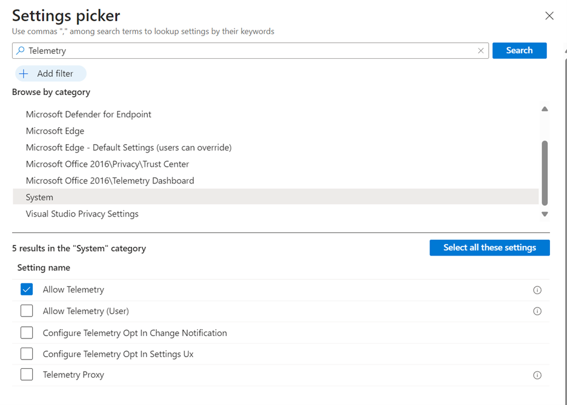The image size is (567, 405).
Task: Click the info icon for Telemetry Proxy
Action: click(537, 375)
